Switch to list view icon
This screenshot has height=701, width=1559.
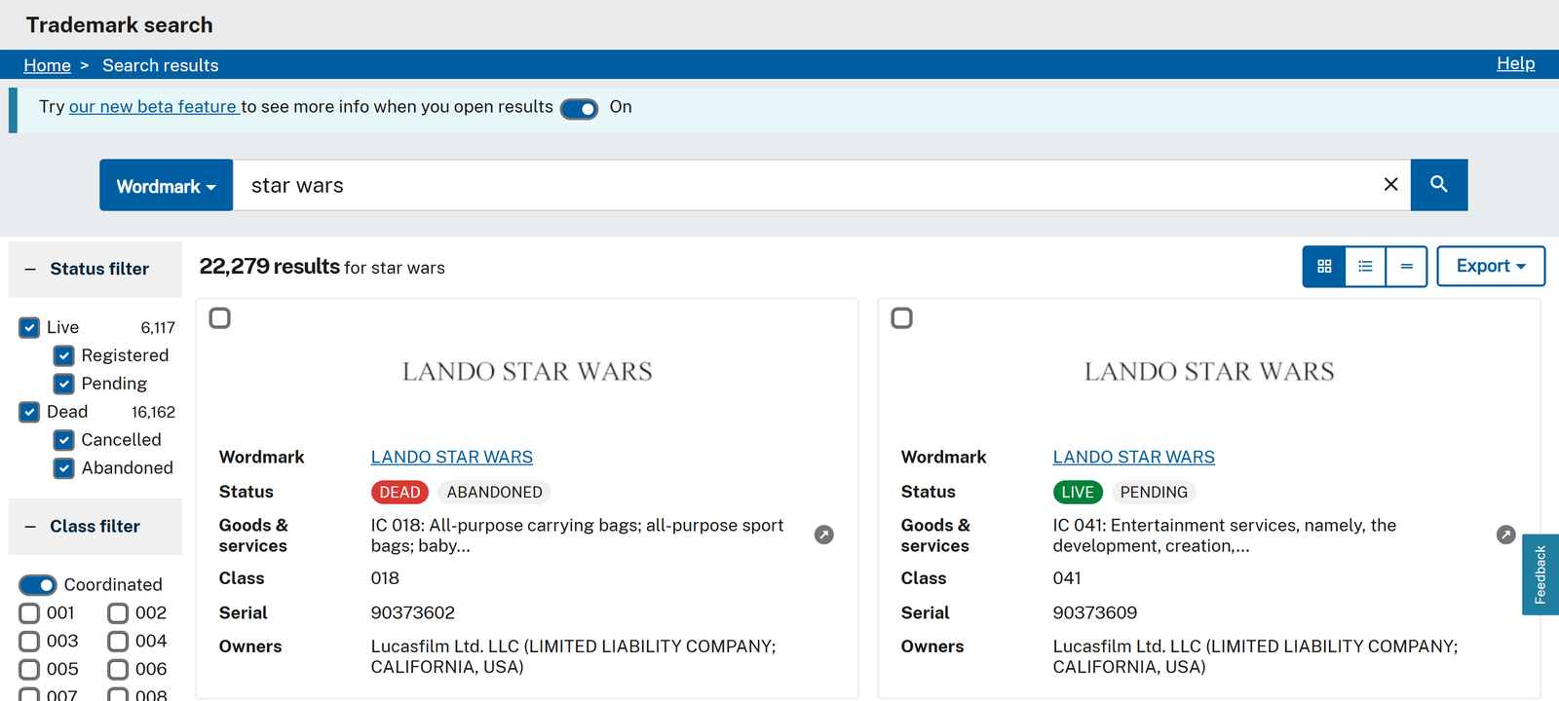point(1365,267)
